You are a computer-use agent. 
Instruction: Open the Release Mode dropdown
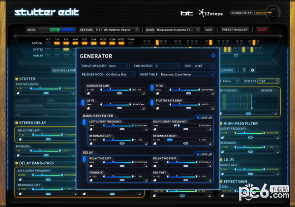point(120,75)
